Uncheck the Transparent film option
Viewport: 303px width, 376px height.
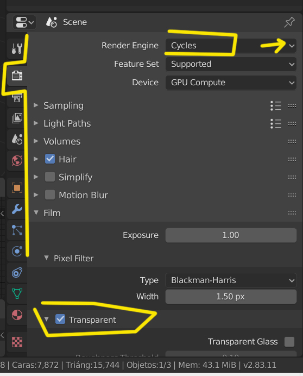(x=60, y=319)
